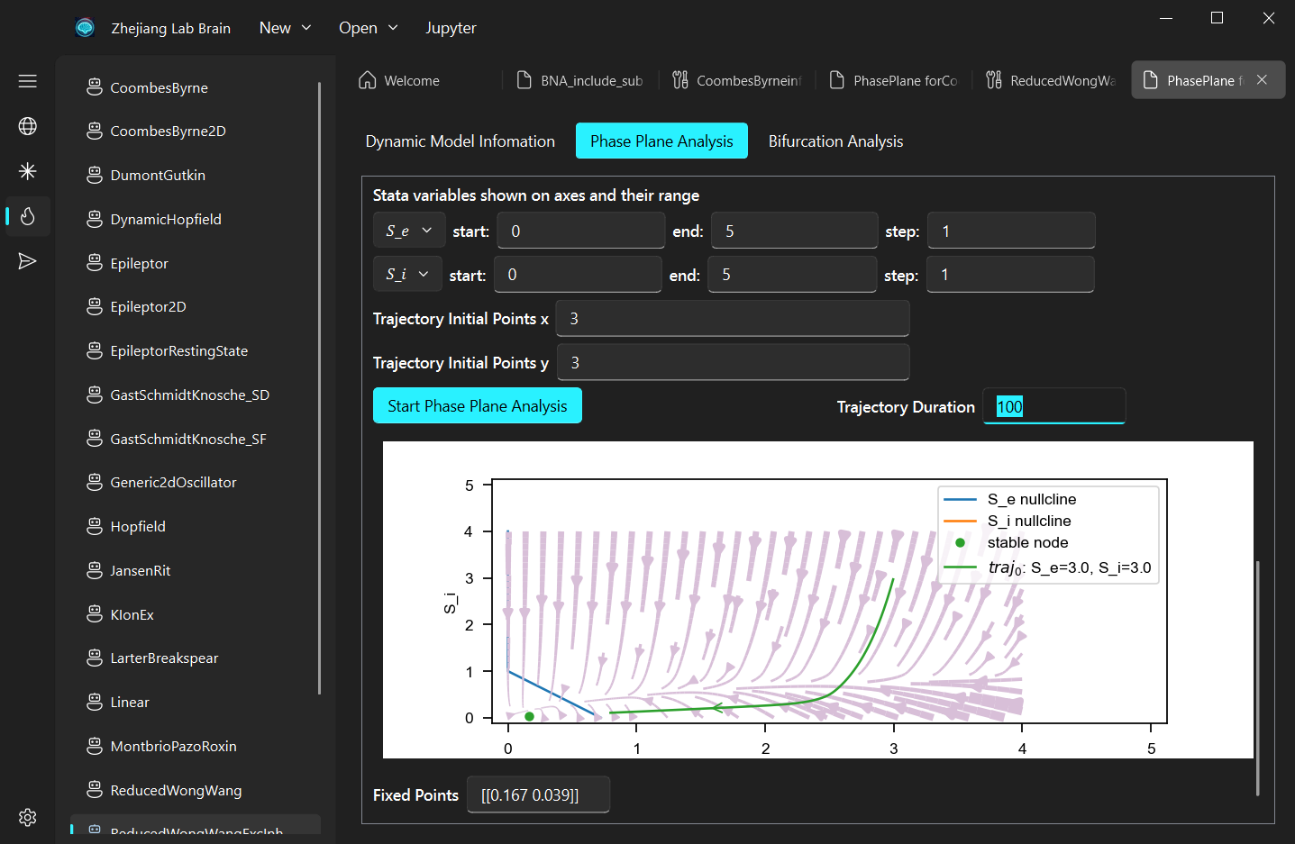Image resolution: width=1295 pixels, height=844 pixels.
Task: Open settings gear at bottom left
Action: (28, 817)
